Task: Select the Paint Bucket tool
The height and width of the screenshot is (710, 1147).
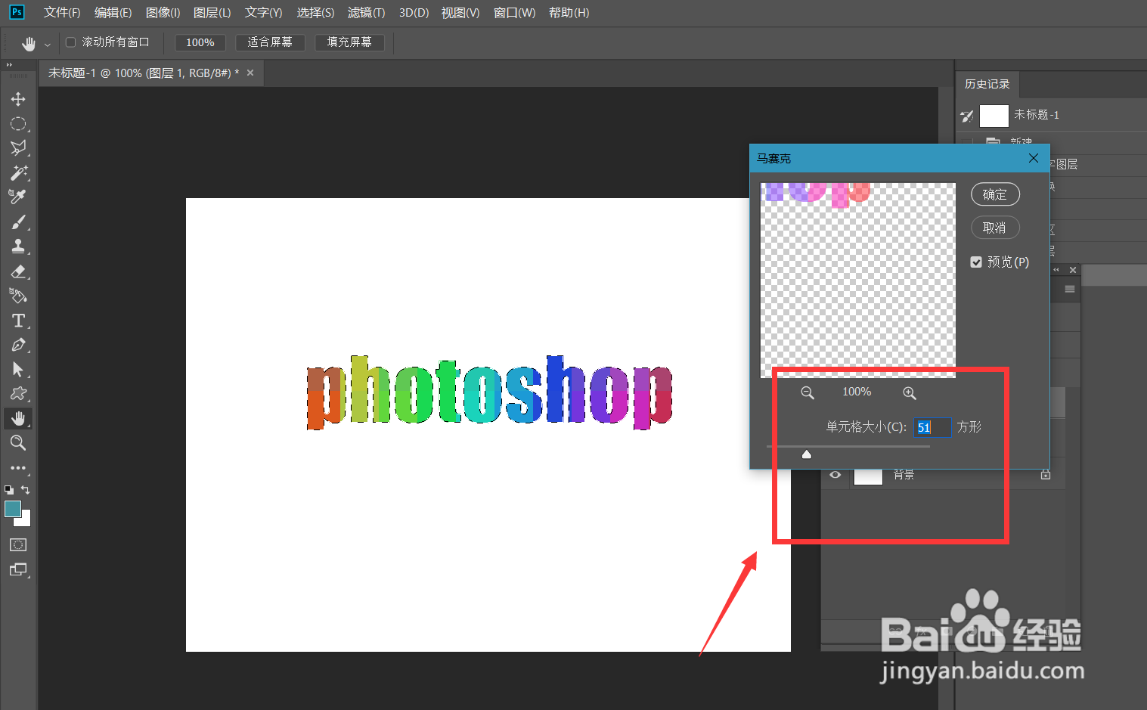Action: tap(18, 296)
